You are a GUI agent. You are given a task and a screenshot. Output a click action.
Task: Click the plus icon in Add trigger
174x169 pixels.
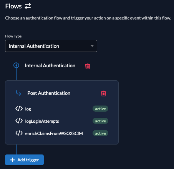click(x=13, y=160)
